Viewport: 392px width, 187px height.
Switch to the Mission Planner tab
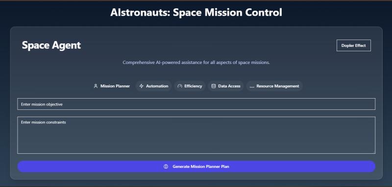coord(112,86)
